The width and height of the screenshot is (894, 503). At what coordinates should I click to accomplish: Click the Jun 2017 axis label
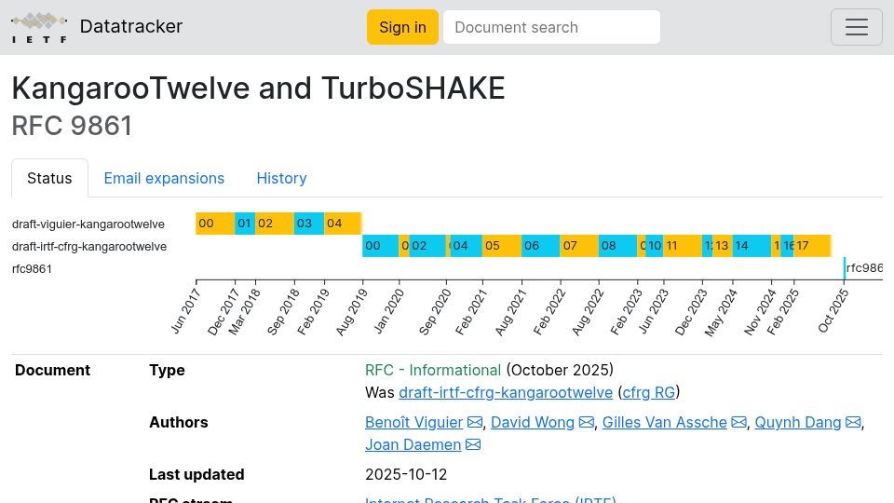tap(185, 311)
